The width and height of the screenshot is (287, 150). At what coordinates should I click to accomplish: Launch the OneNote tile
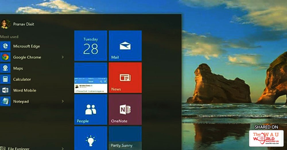(125, 110)
